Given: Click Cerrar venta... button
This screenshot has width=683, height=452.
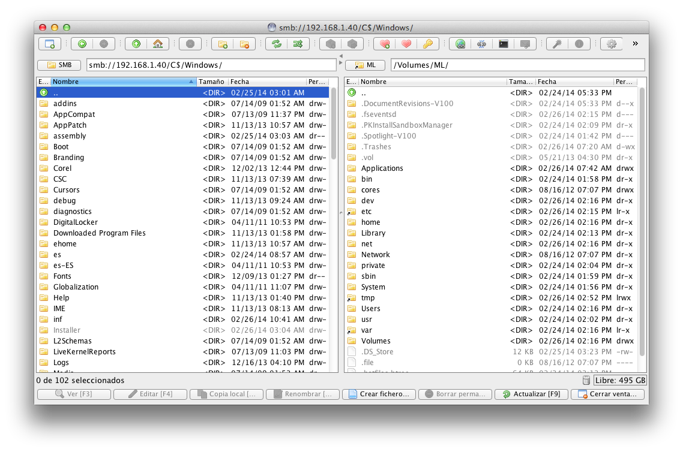Looking at the screenshot, I should 607,394.
